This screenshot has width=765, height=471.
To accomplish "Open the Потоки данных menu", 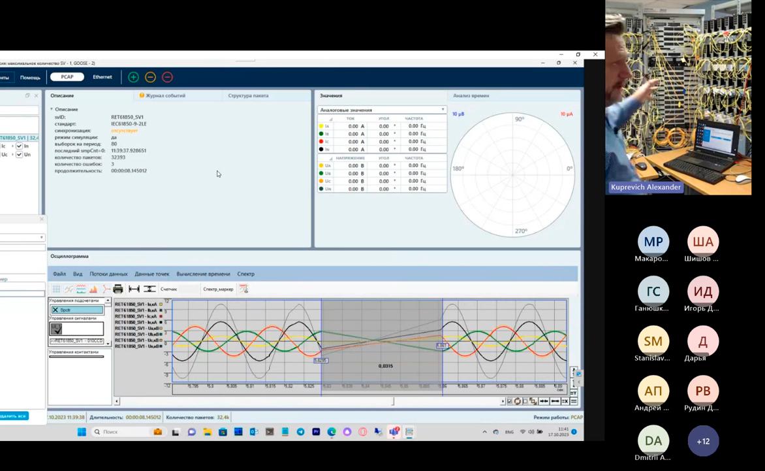I will click(x=108, y=274).
